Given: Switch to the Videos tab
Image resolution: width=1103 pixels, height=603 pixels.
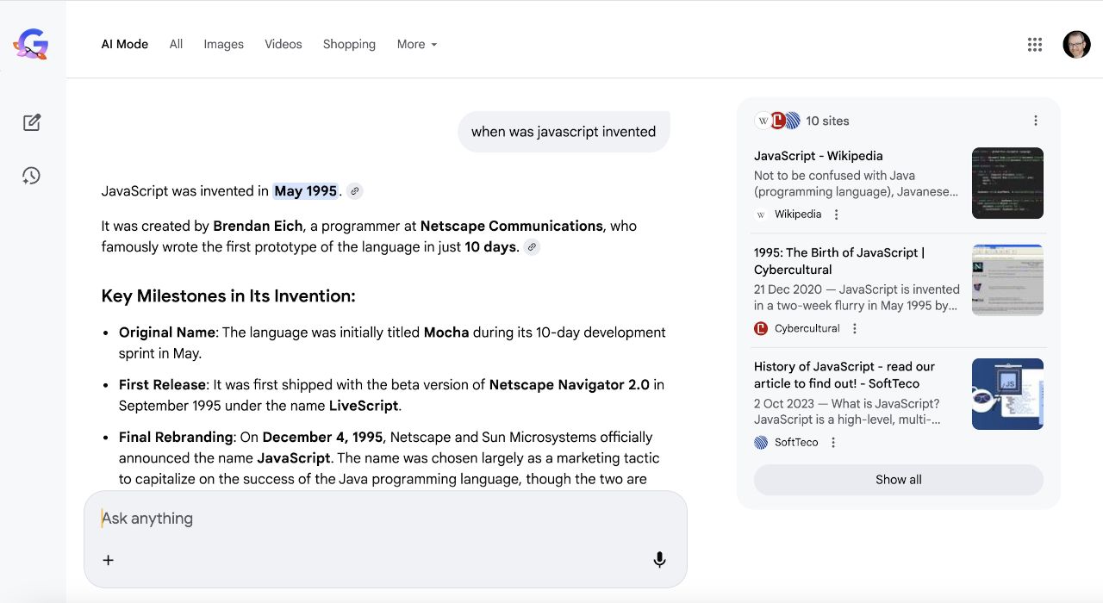Looking at the screenshot, I should 284,45.
